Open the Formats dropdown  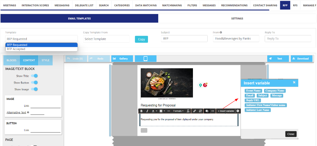[x=178, y=111]
